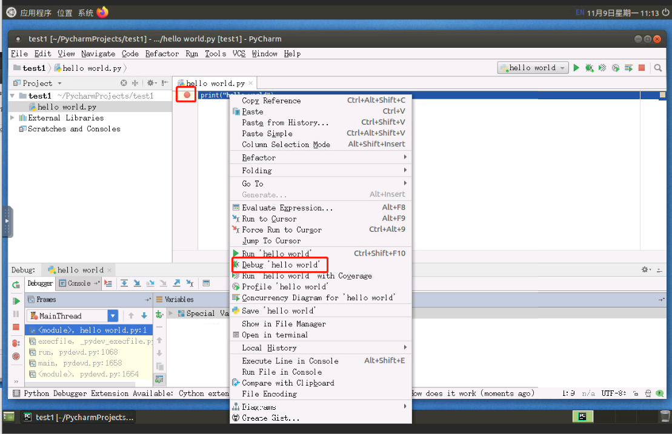Click the Scroll from Source target icon
The height and width of the screenshot is (434, 672).
tap(124, 83)
